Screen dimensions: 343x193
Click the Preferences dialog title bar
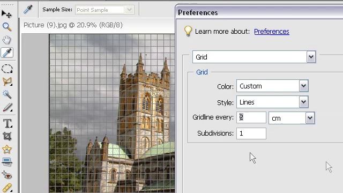click(259, 12)
